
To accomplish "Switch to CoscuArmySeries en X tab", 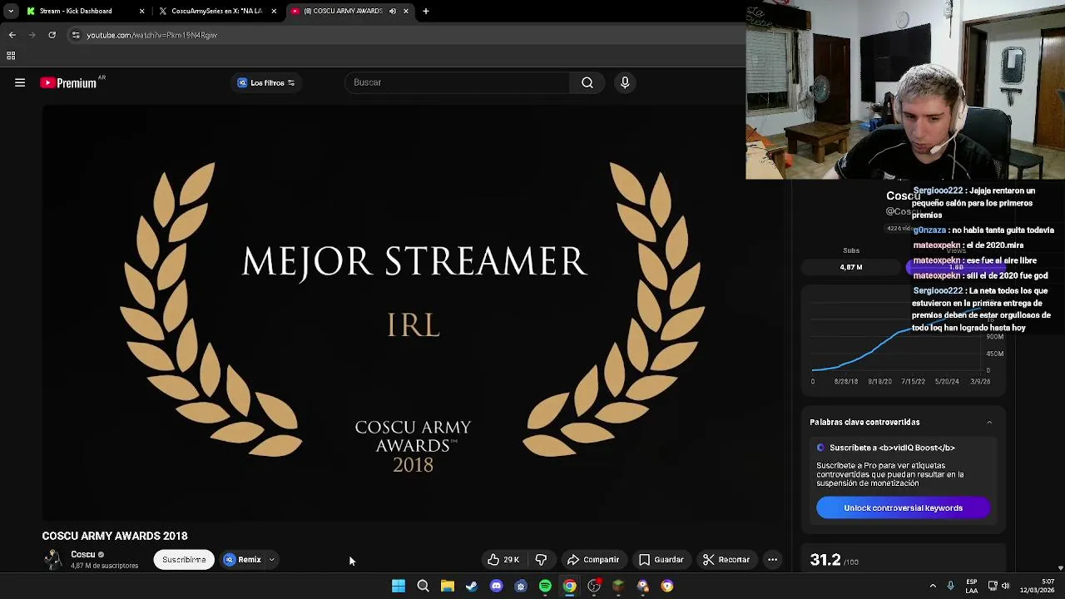I will pos(216,11).
